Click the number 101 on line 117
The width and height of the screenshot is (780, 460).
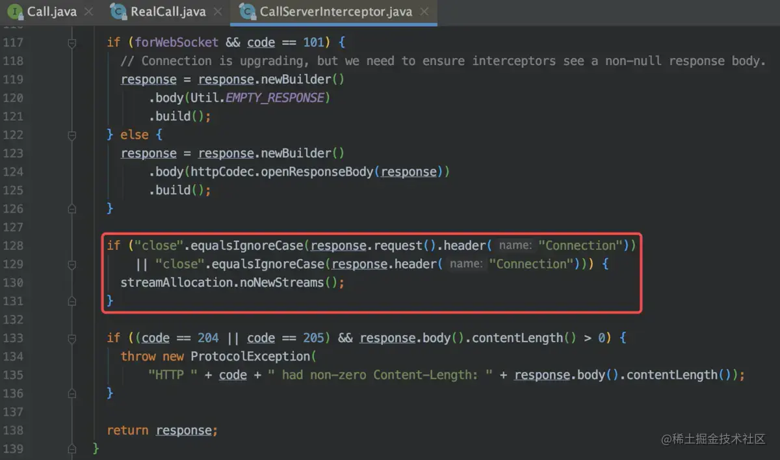pos(313,42)
